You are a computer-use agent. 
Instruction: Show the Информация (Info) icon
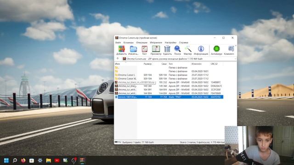pos(201,49)
